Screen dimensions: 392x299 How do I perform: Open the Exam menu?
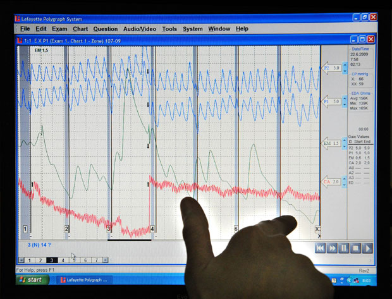click(x=59, y=29)
